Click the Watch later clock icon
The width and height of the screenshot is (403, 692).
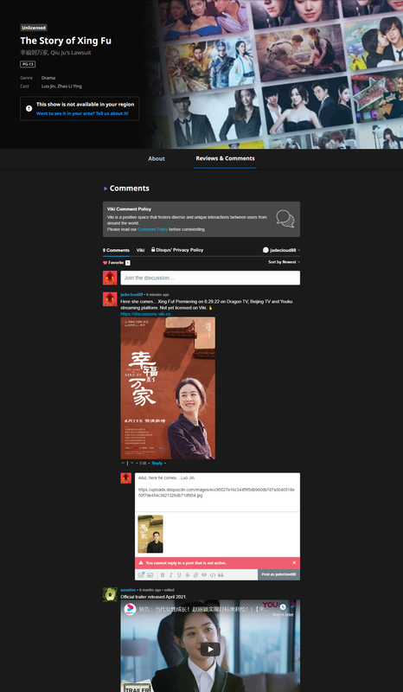(283, 607)
